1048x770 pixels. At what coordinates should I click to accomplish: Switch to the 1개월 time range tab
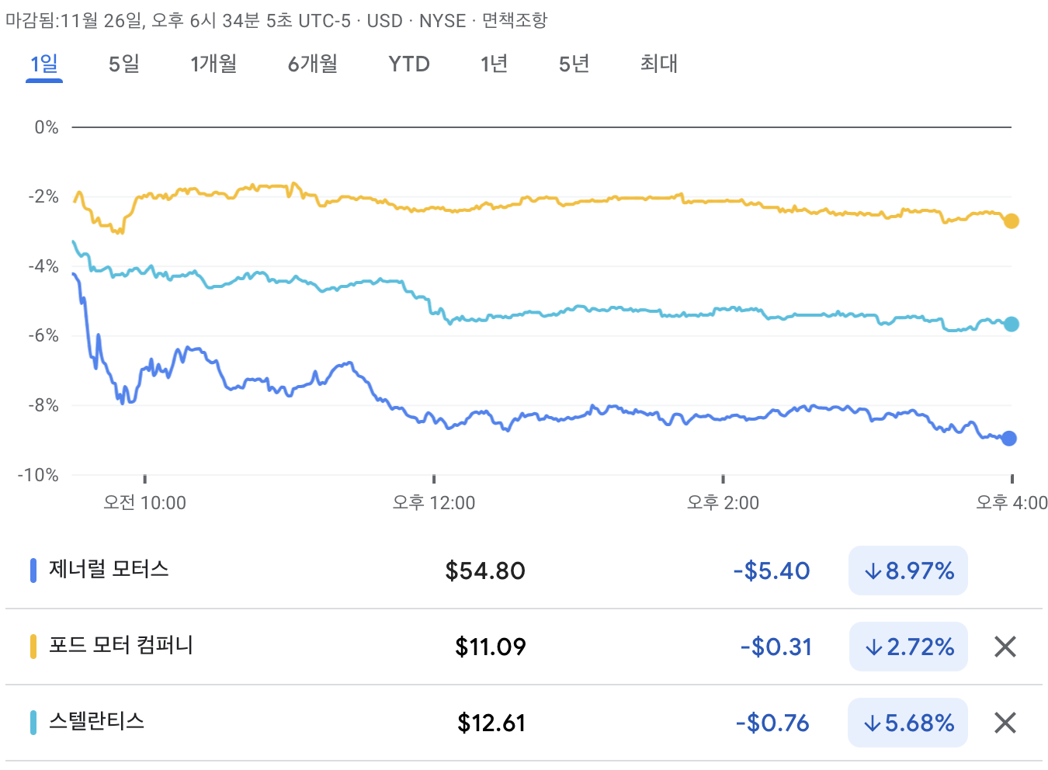coord(213,64)
